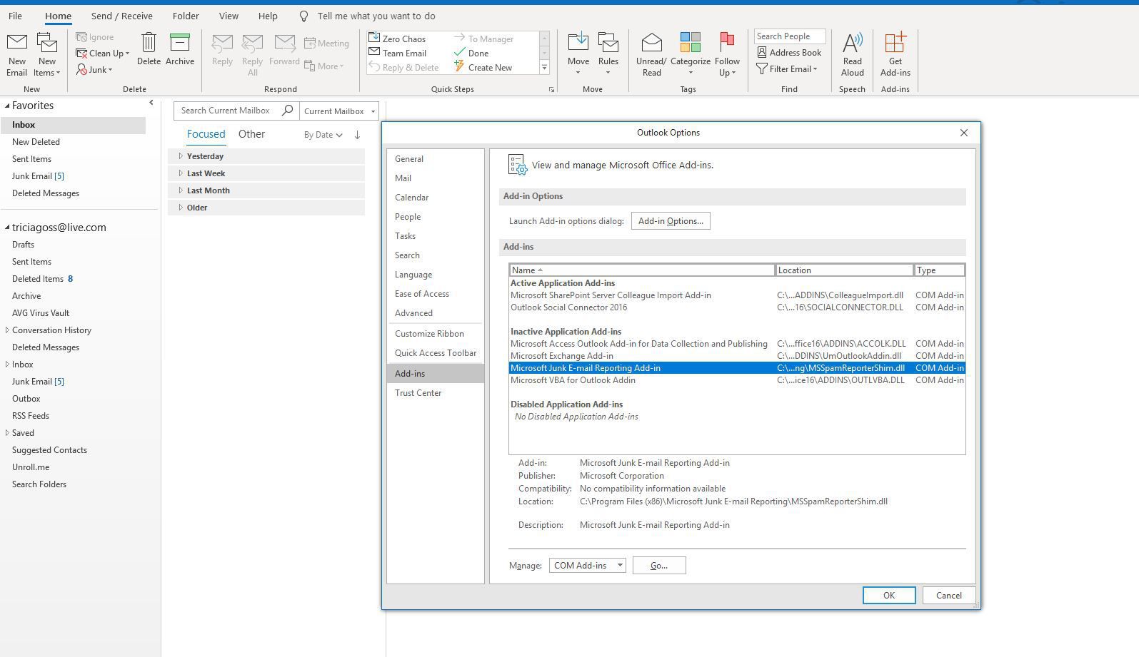Image resolution: width=1139 pixels, height=657 pixels.
Task: Click the Create New quick step
Action: 483,67
